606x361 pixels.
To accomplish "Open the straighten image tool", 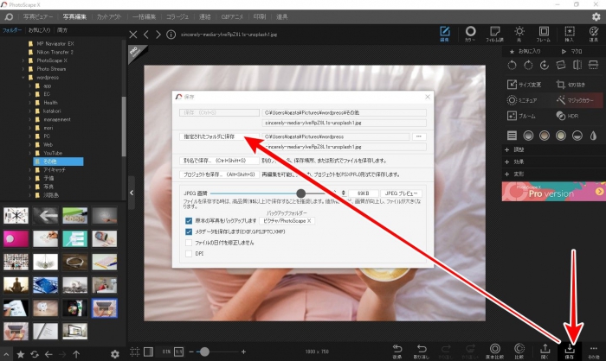I will tap(561, 65).
